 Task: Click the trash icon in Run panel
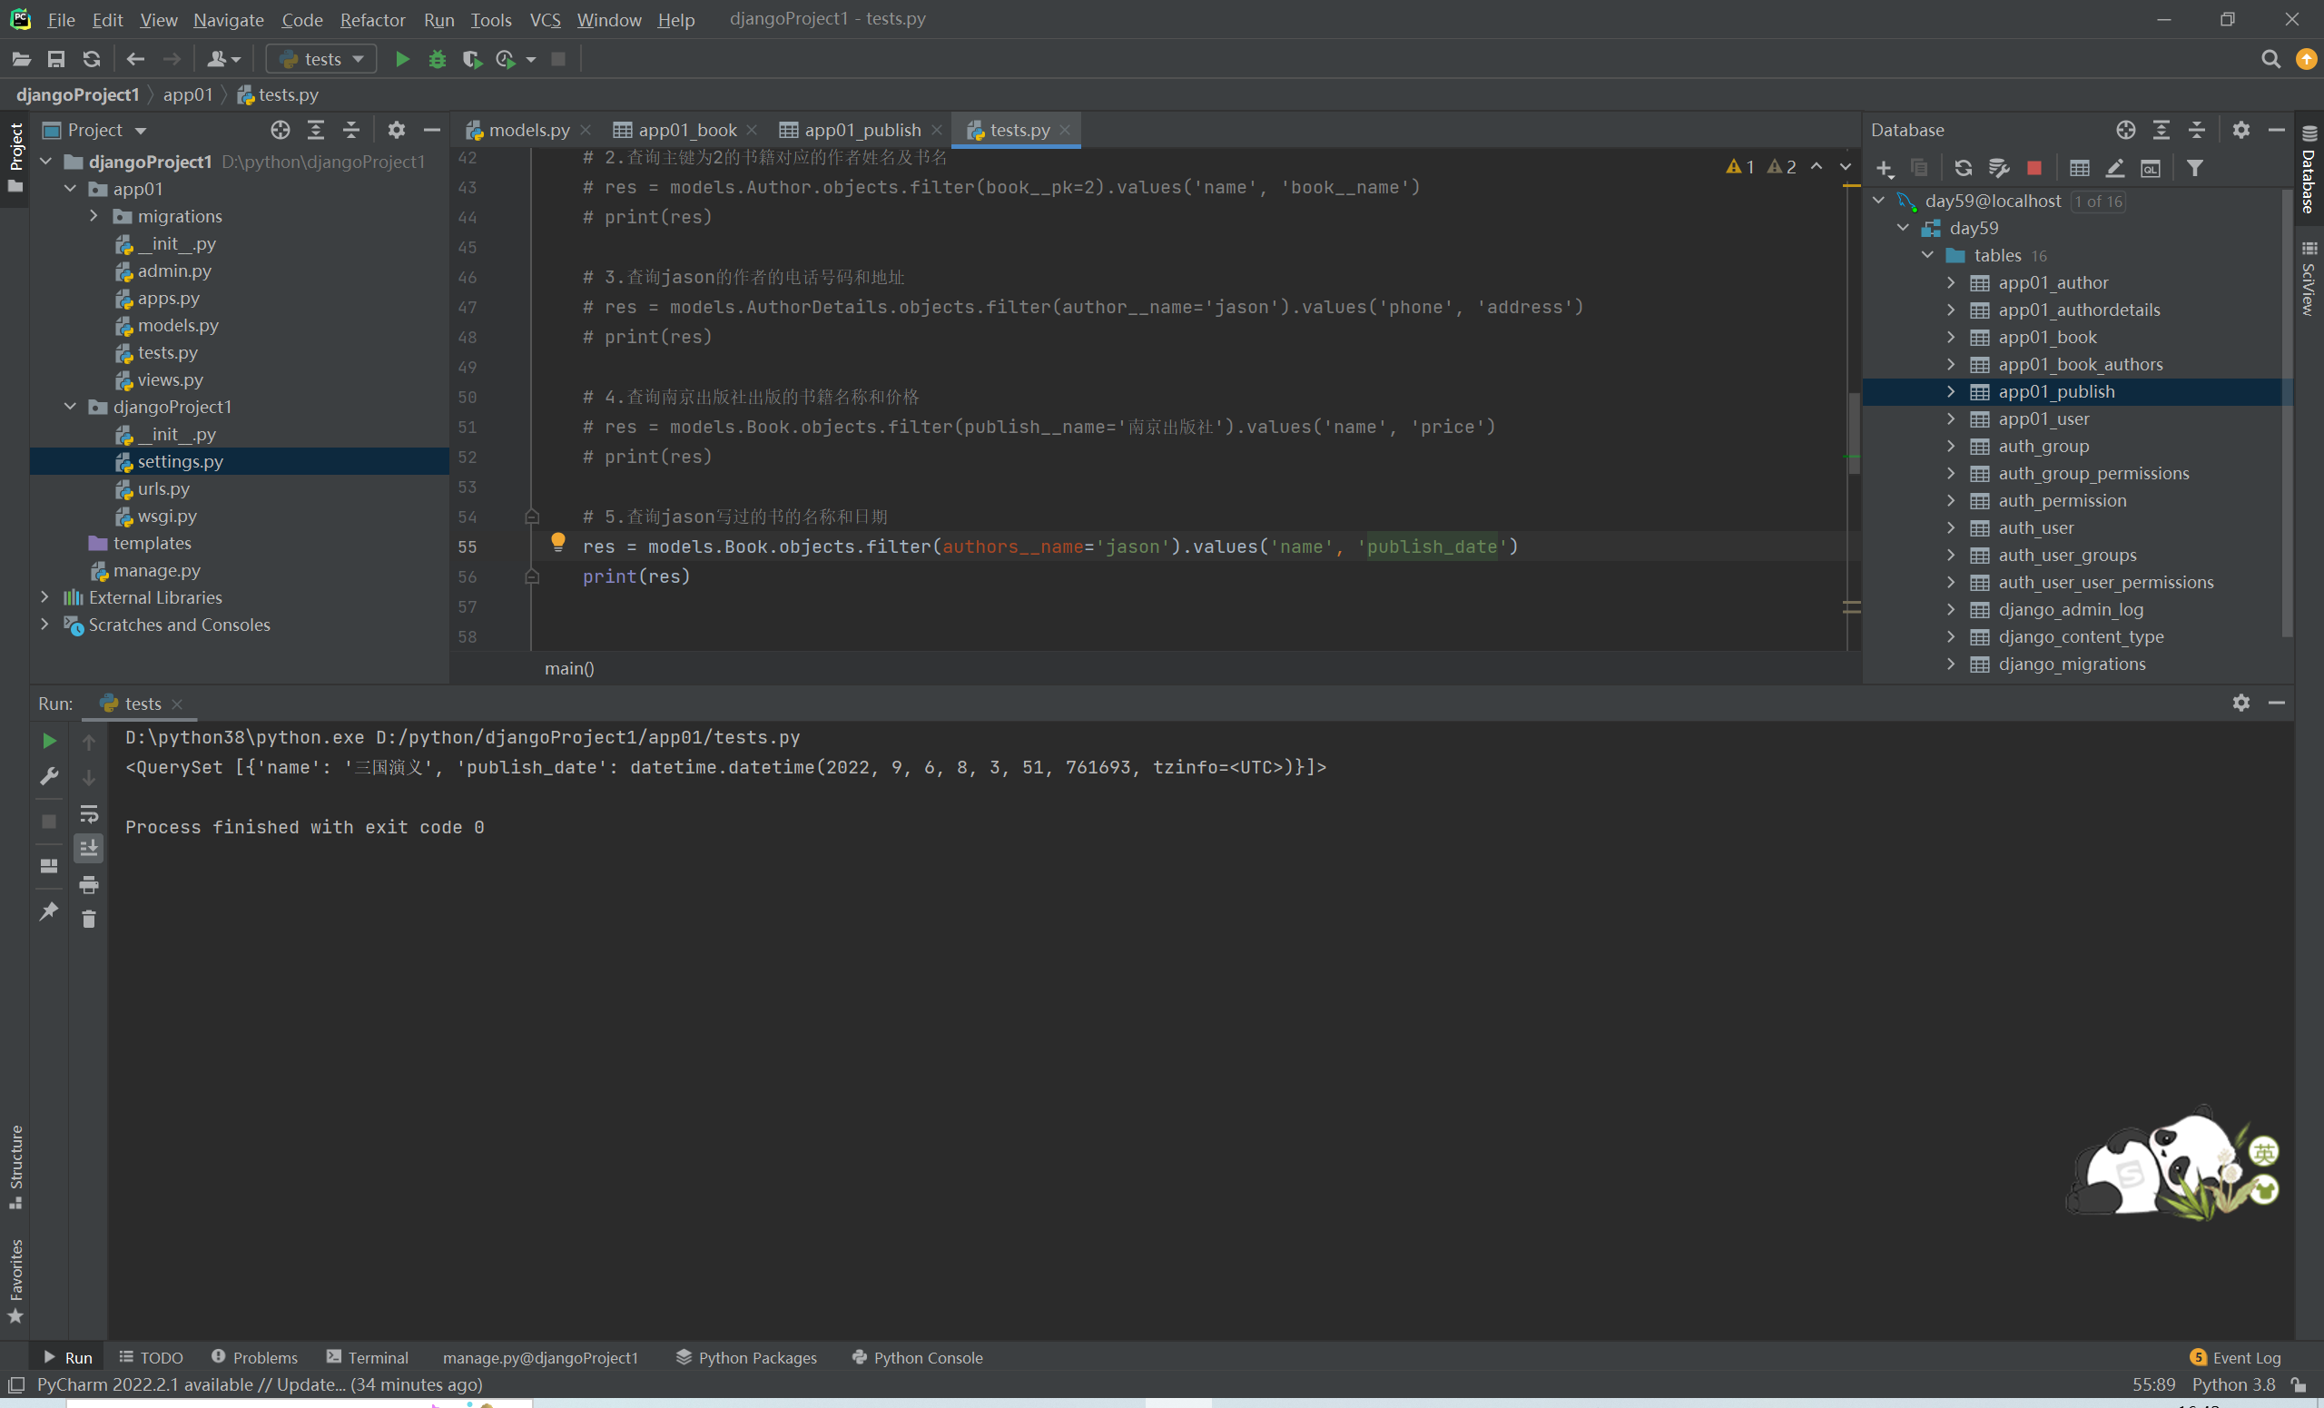(89, 919)
